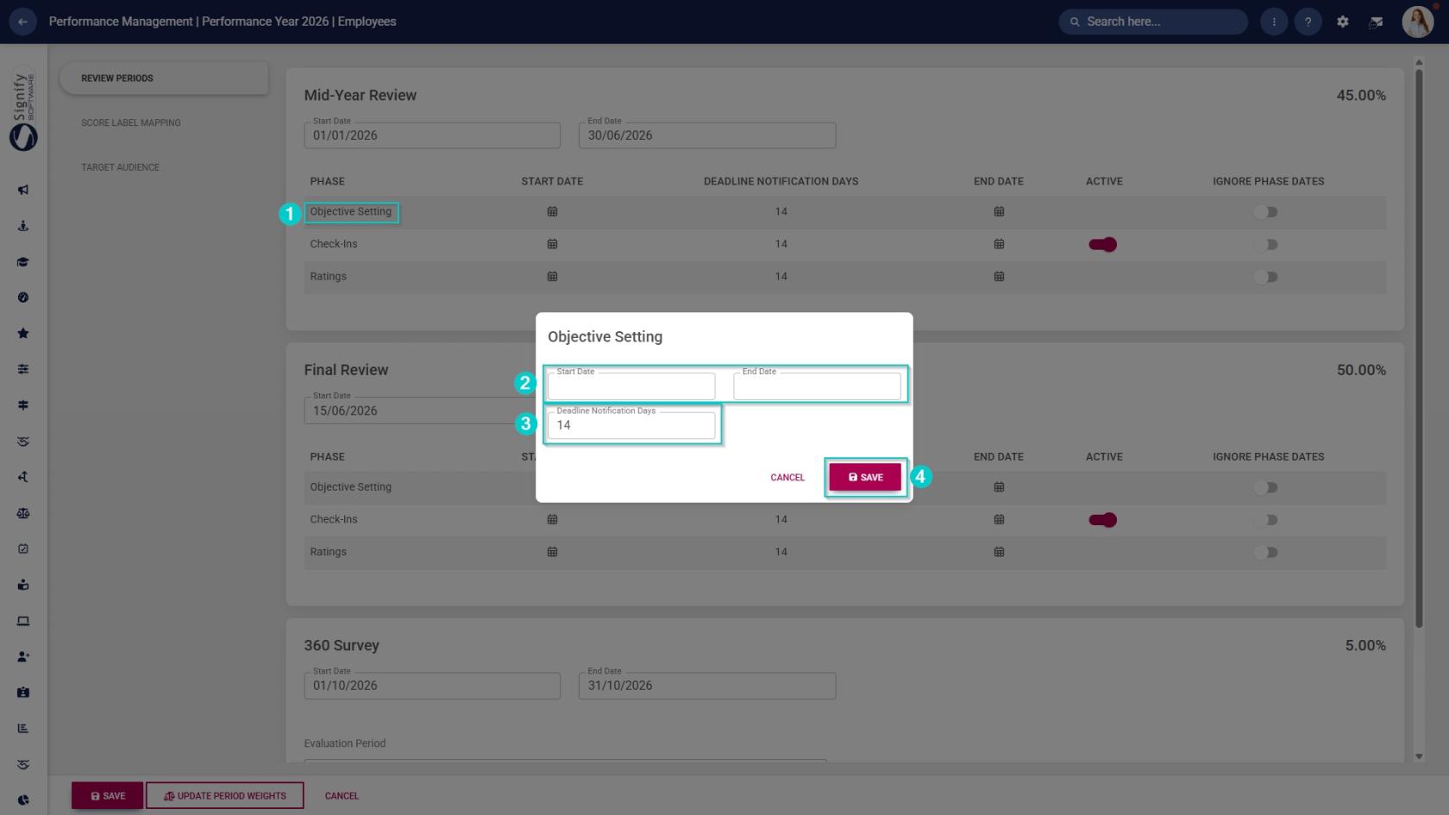Toggle Final Review Objective Setting ignore phase dates

coord(1266,487)
